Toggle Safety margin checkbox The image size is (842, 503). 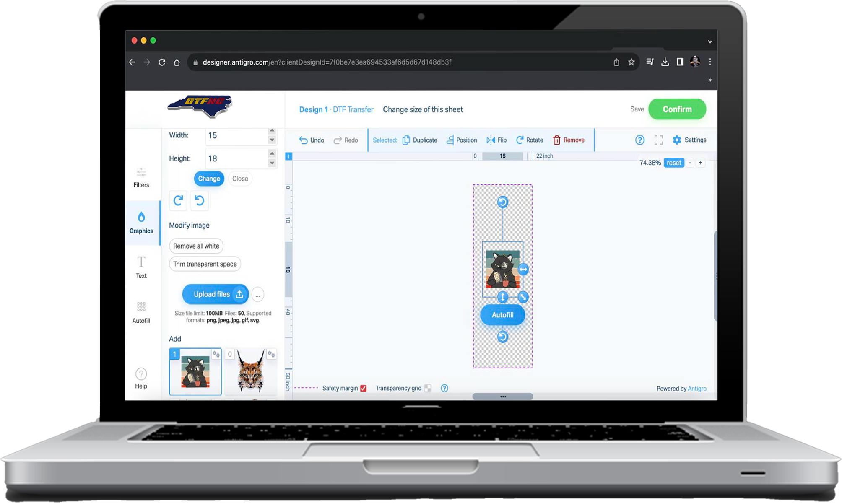(x=364, y=388)
